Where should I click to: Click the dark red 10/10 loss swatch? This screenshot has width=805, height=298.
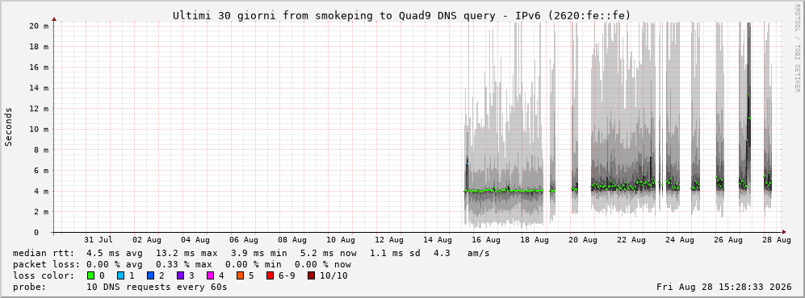coord(312,275)
